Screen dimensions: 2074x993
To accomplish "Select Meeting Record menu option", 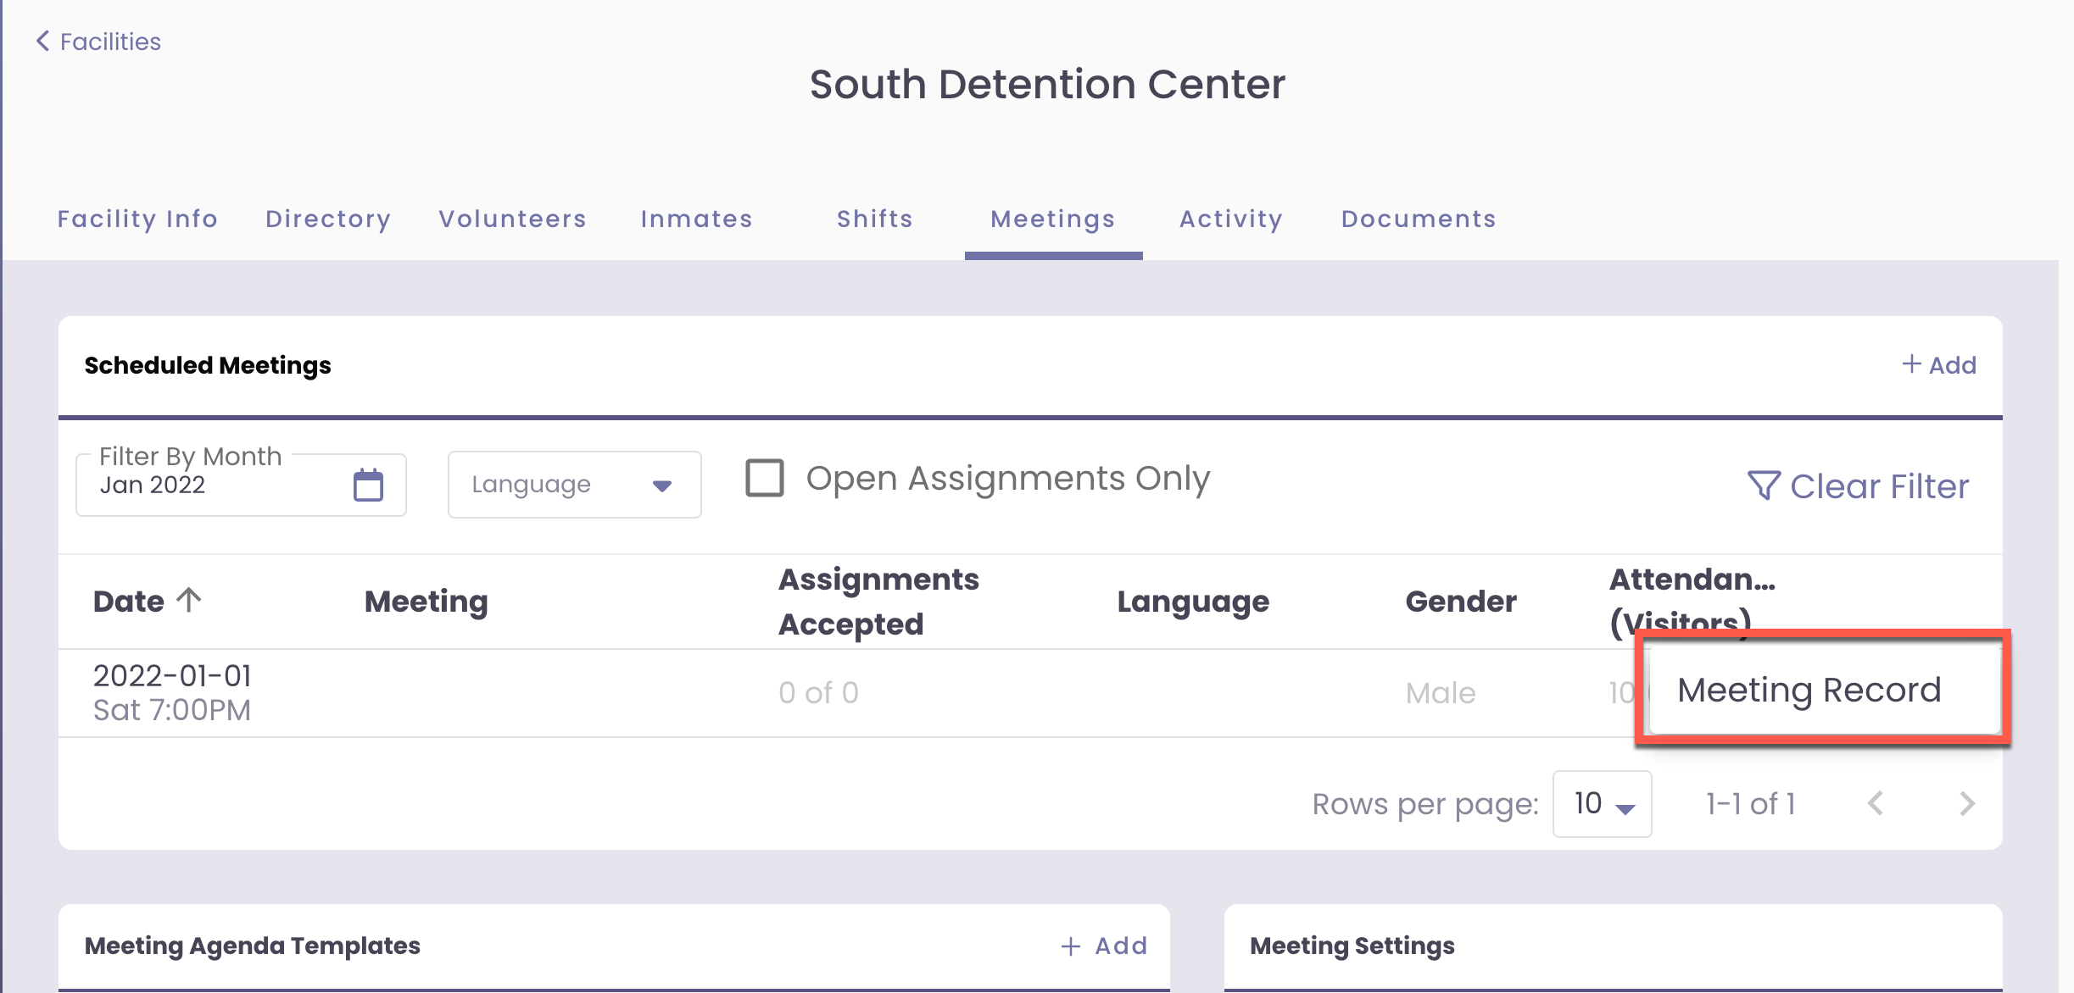I will click(x=1809, y=690).
